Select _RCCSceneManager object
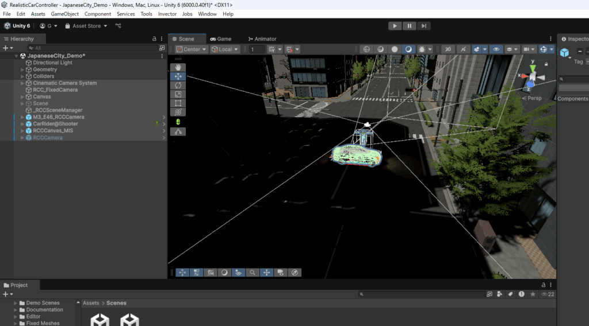Image resolution: width=589 pixels, height=326 pixels. pos(58,110)
